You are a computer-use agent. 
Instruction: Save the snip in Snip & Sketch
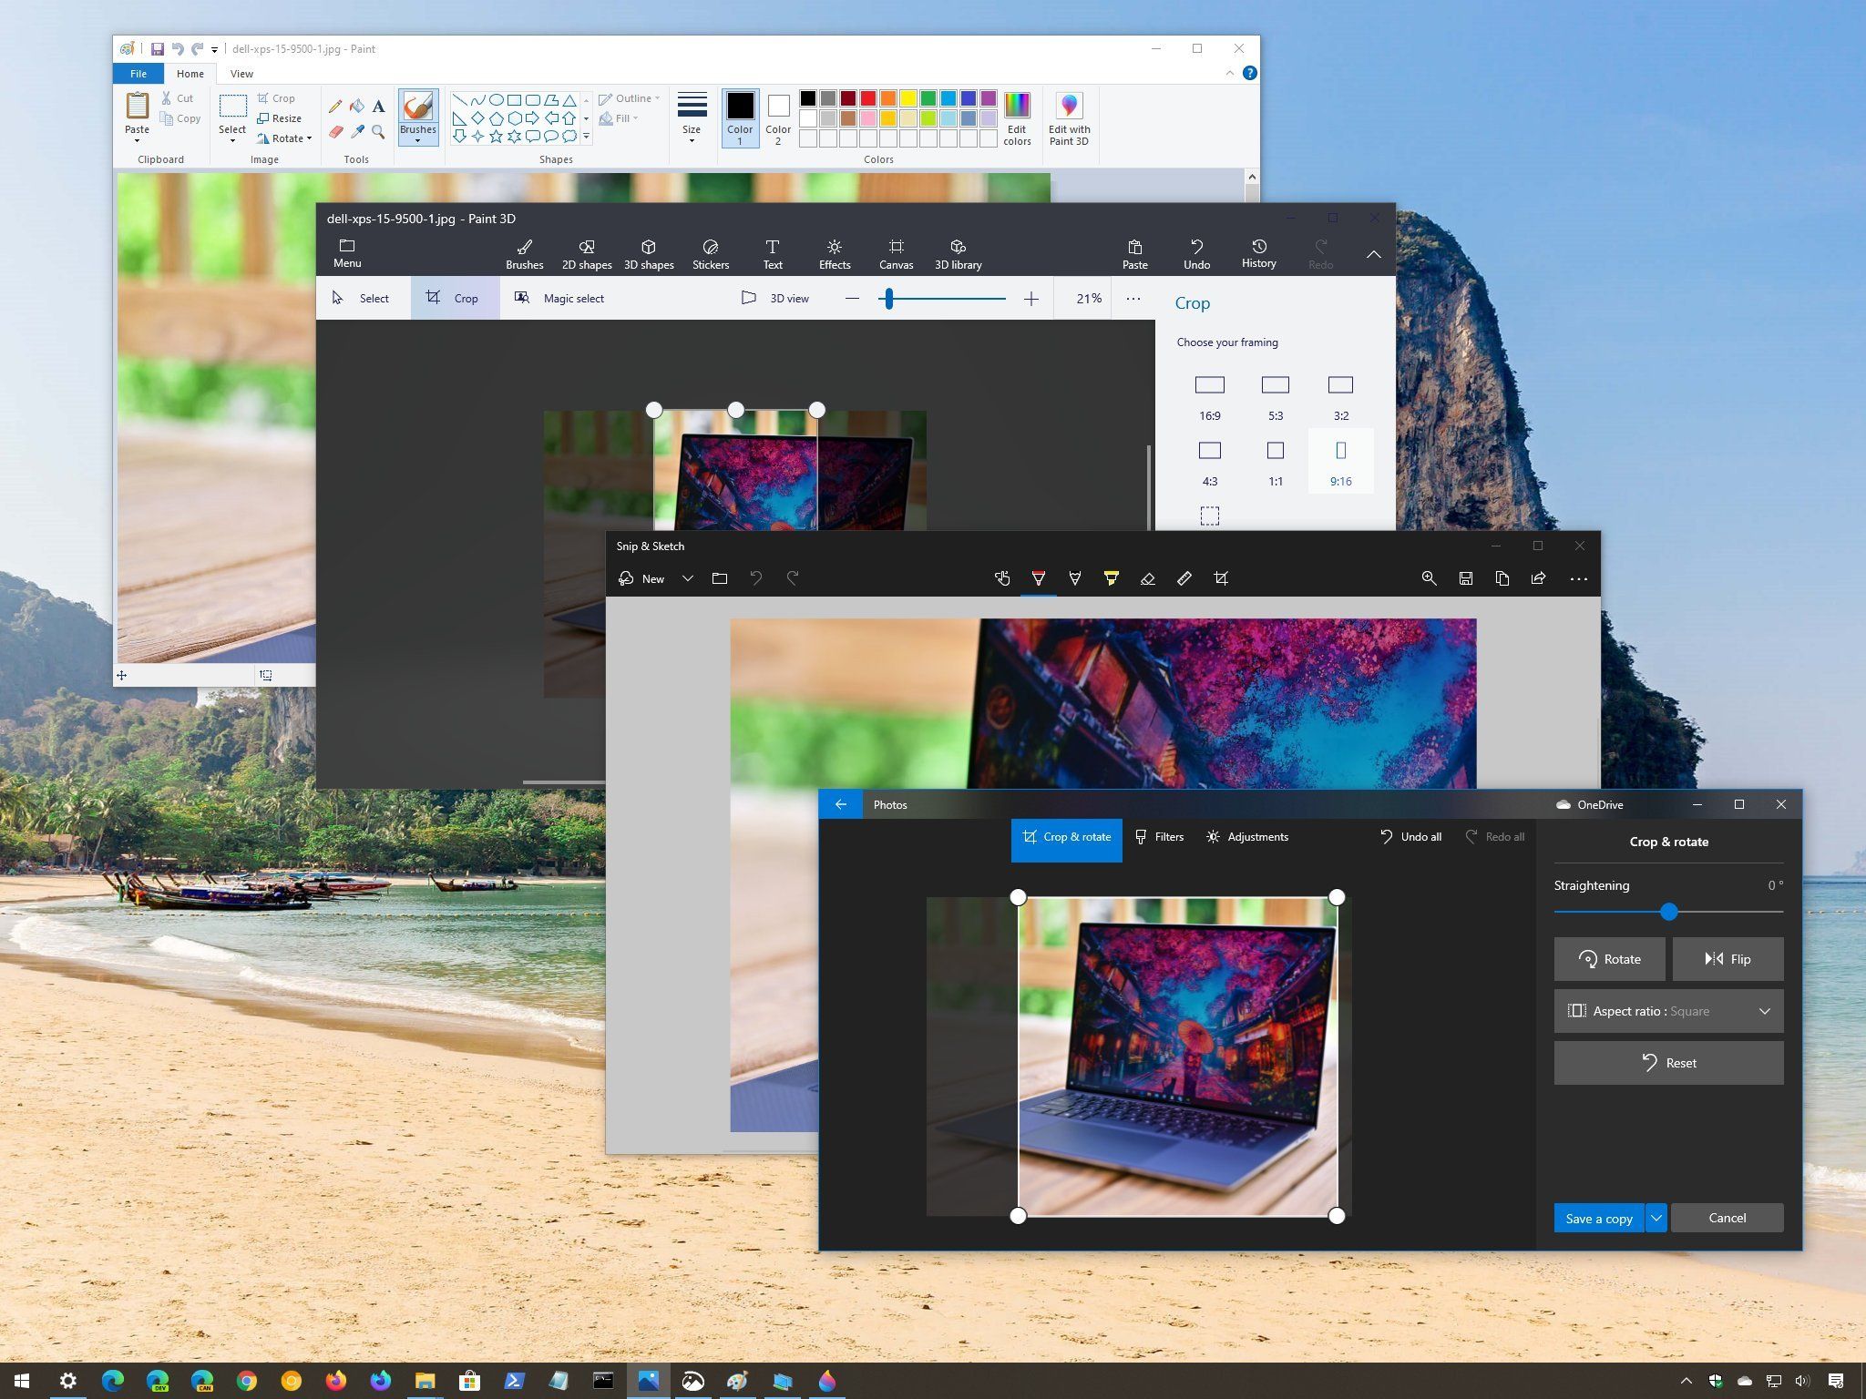(x=1466, y=578)
